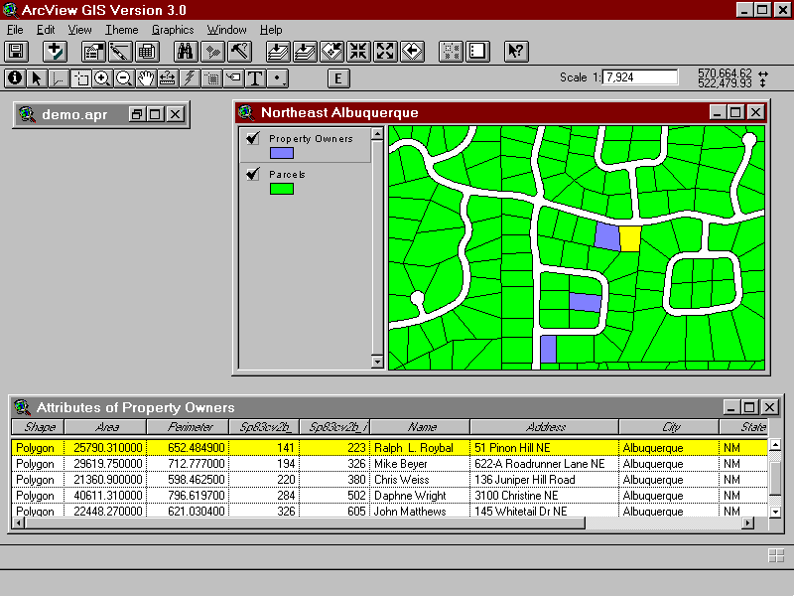Select the magnifier Zoom In tool

click(102, 78)
